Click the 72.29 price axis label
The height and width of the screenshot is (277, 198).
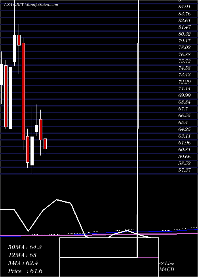pos(184,82)
